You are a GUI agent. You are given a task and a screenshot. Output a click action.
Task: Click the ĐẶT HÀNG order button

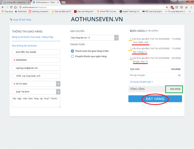155,99
